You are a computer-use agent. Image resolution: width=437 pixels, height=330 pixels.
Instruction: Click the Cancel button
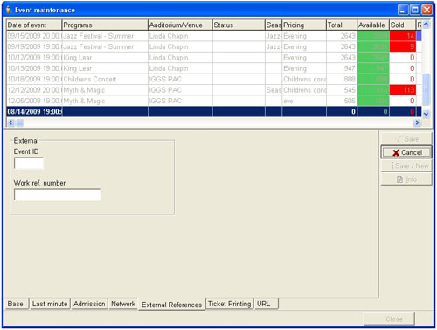point(406,152)
